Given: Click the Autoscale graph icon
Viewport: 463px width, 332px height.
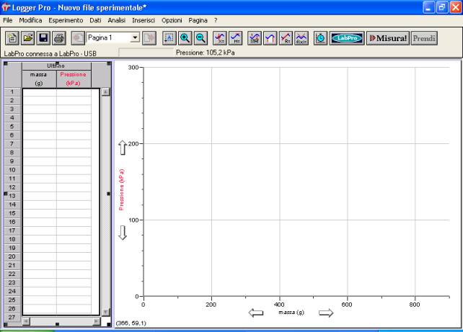Looking at the screenshot, I should click(x=169, y=38).
